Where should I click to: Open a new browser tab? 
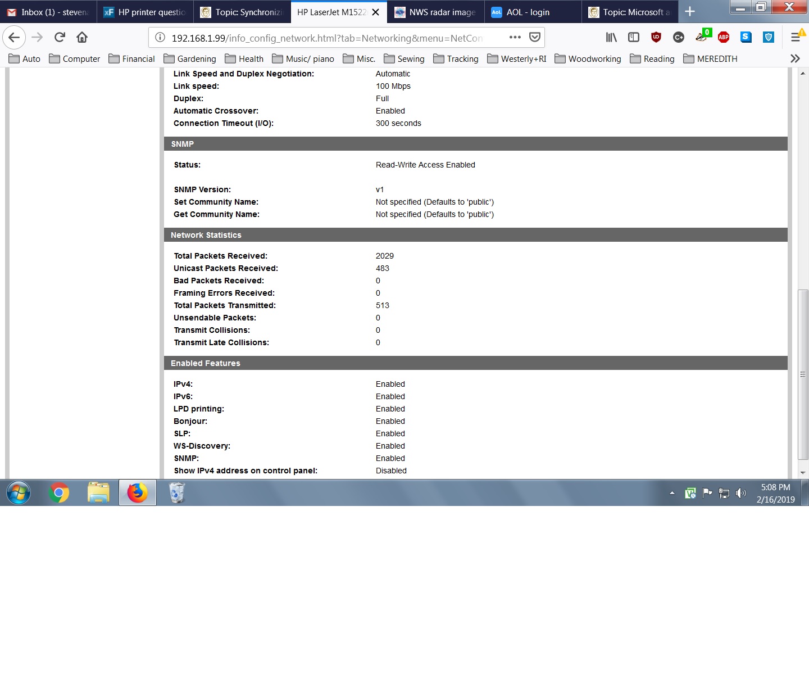click(x=690, y=12)
